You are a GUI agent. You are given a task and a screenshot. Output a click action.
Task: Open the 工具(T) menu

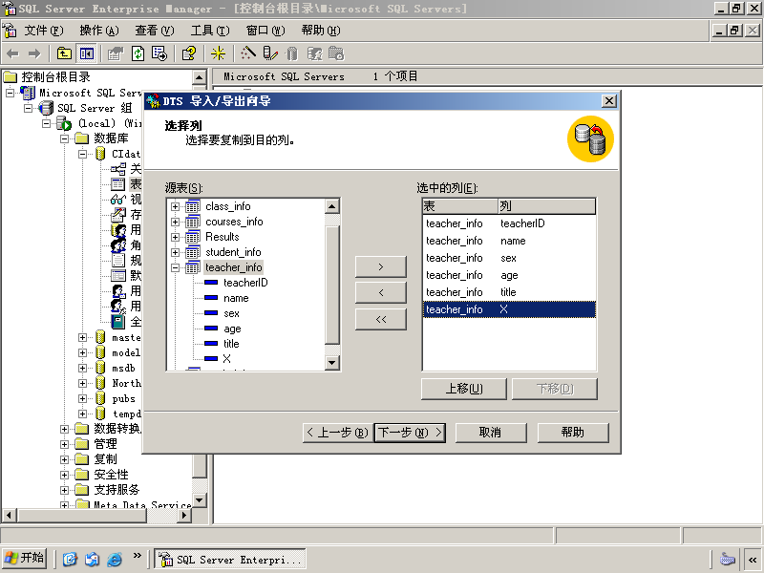(210, 31)
